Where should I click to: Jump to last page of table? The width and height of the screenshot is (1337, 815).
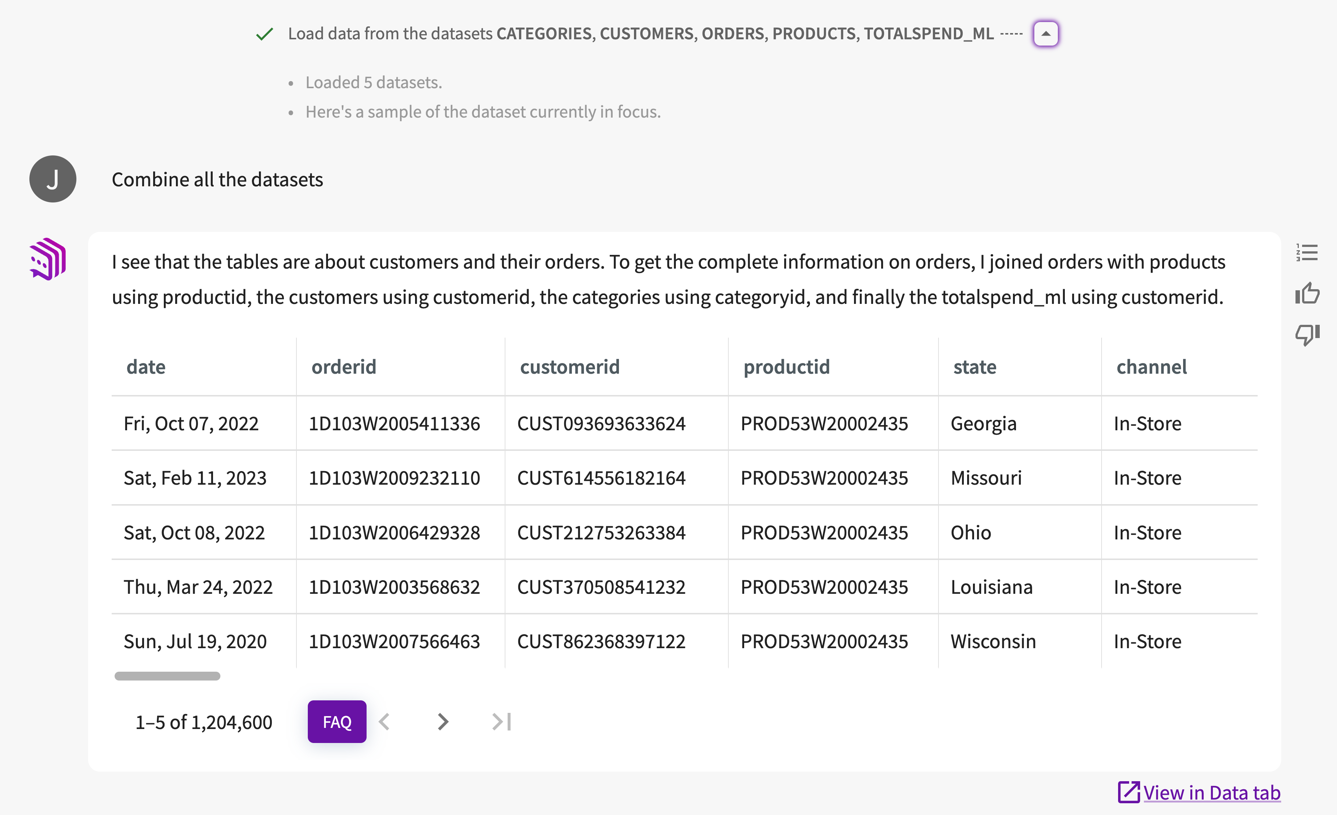coord(501,722)
